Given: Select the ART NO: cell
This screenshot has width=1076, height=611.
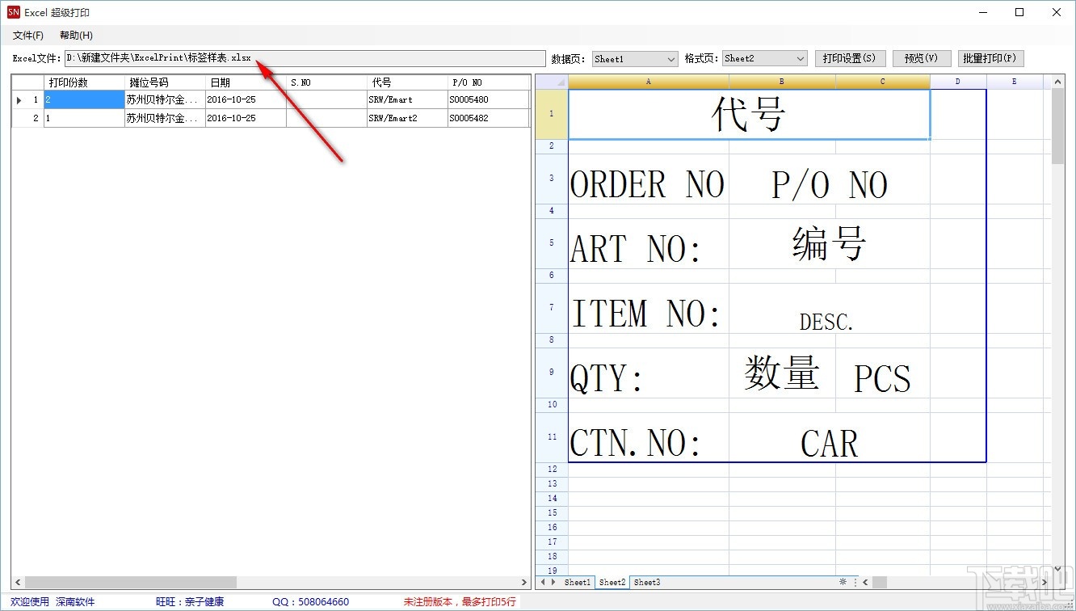Looking at the screenshot, I should pos(649,243).
